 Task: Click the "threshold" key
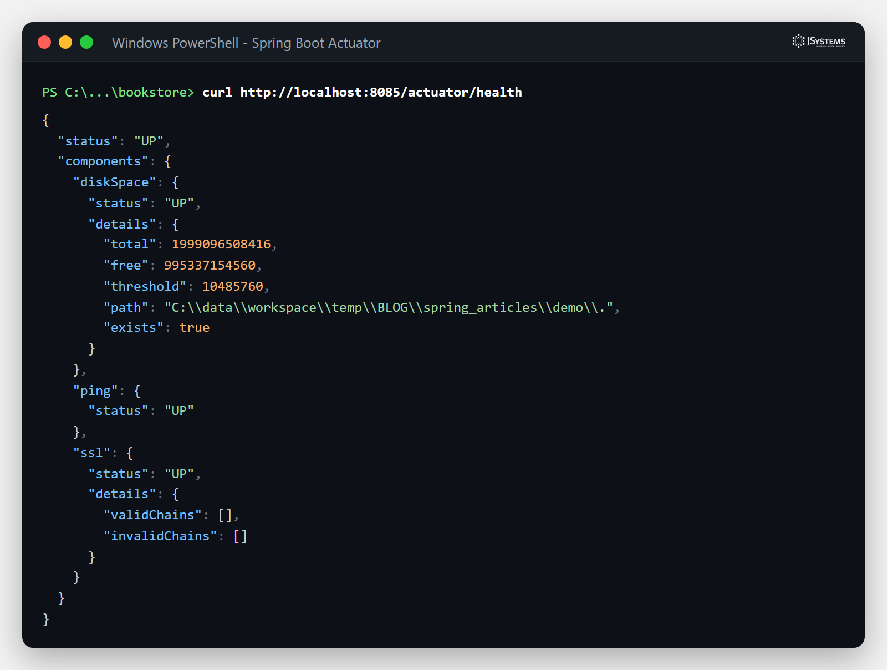(x=145, y=286)
